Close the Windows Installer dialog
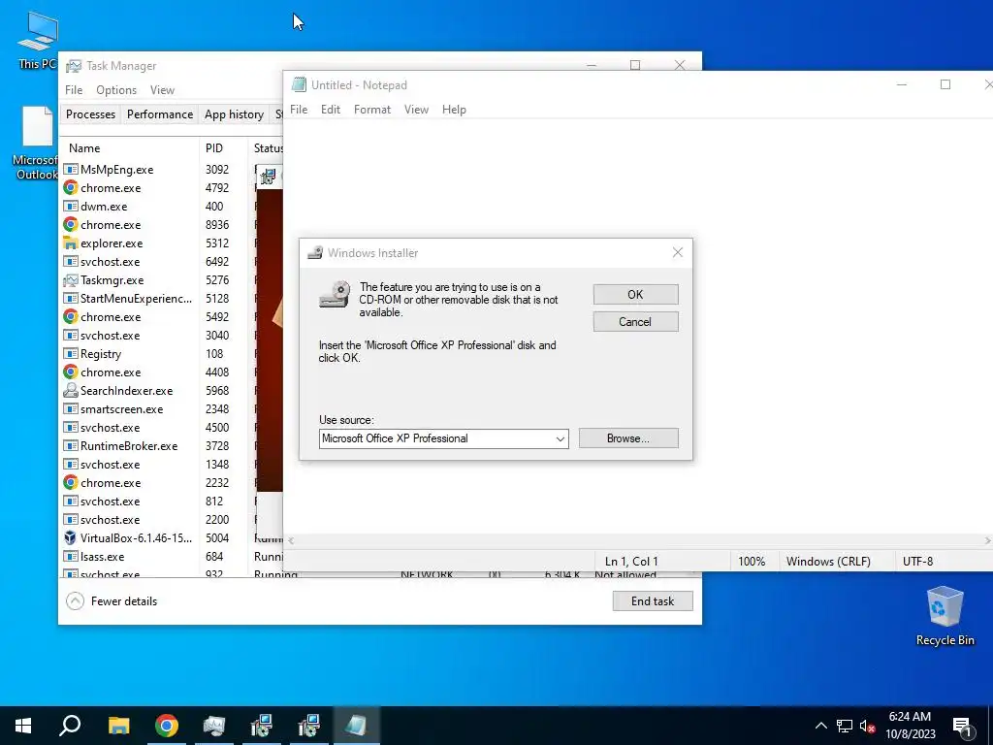This screenshot has width=993, height=745. (678, 253)
